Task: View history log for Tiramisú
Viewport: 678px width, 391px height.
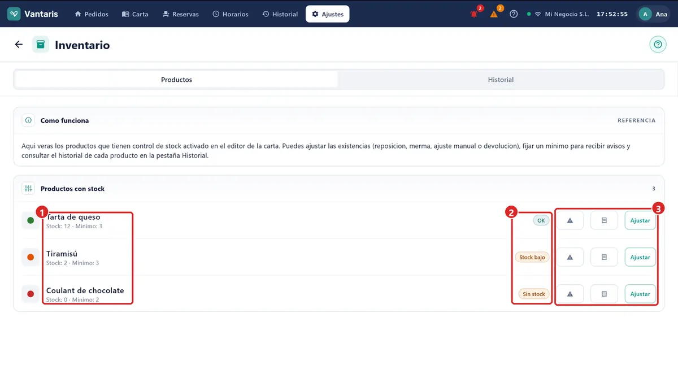Action: point(604,257)
